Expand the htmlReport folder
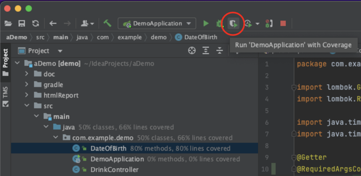Screen dimensions: 361x176 [27, 95]
